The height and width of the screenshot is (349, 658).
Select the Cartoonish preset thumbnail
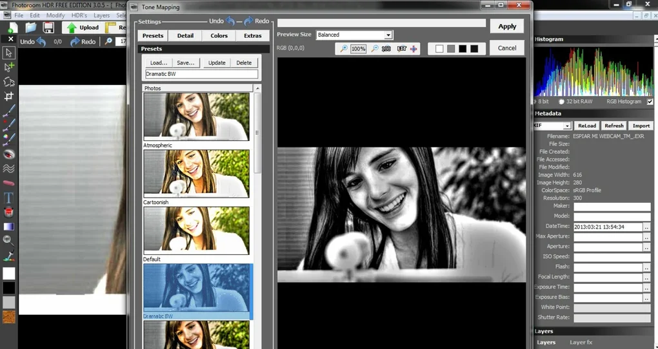(x=196, y=173)
